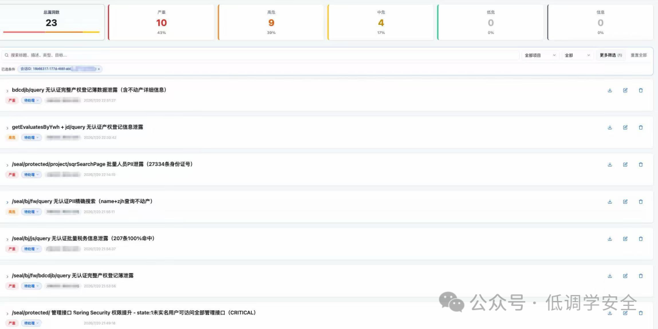Image resolution: width=658 pixels, height=329 pixels.
Task: Edit the /seal/bj/fw/bdcdjb/query 产权登记簿泄露 vulnerability
Action: tap(625, 275)
